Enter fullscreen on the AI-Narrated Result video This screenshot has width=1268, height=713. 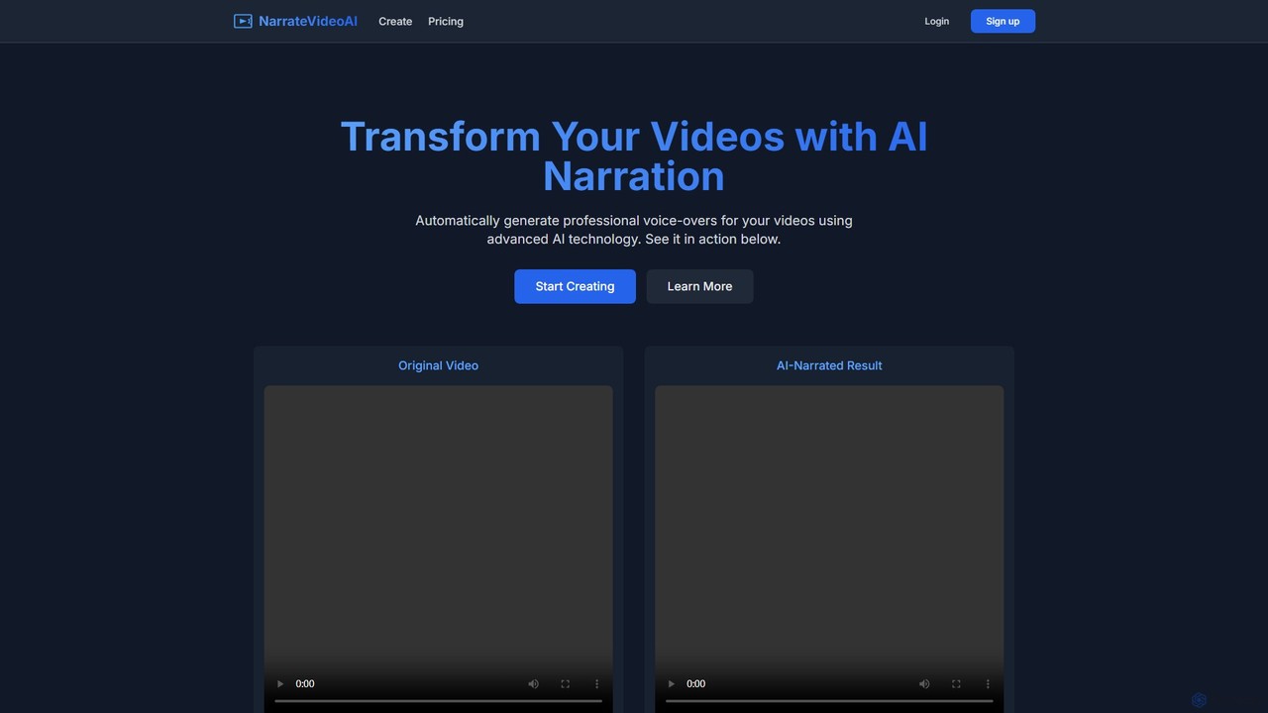coord(957,683)
